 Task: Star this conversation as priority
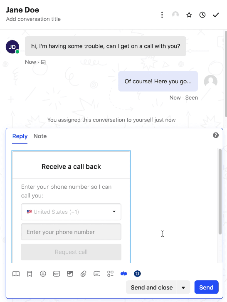point(189,15)
